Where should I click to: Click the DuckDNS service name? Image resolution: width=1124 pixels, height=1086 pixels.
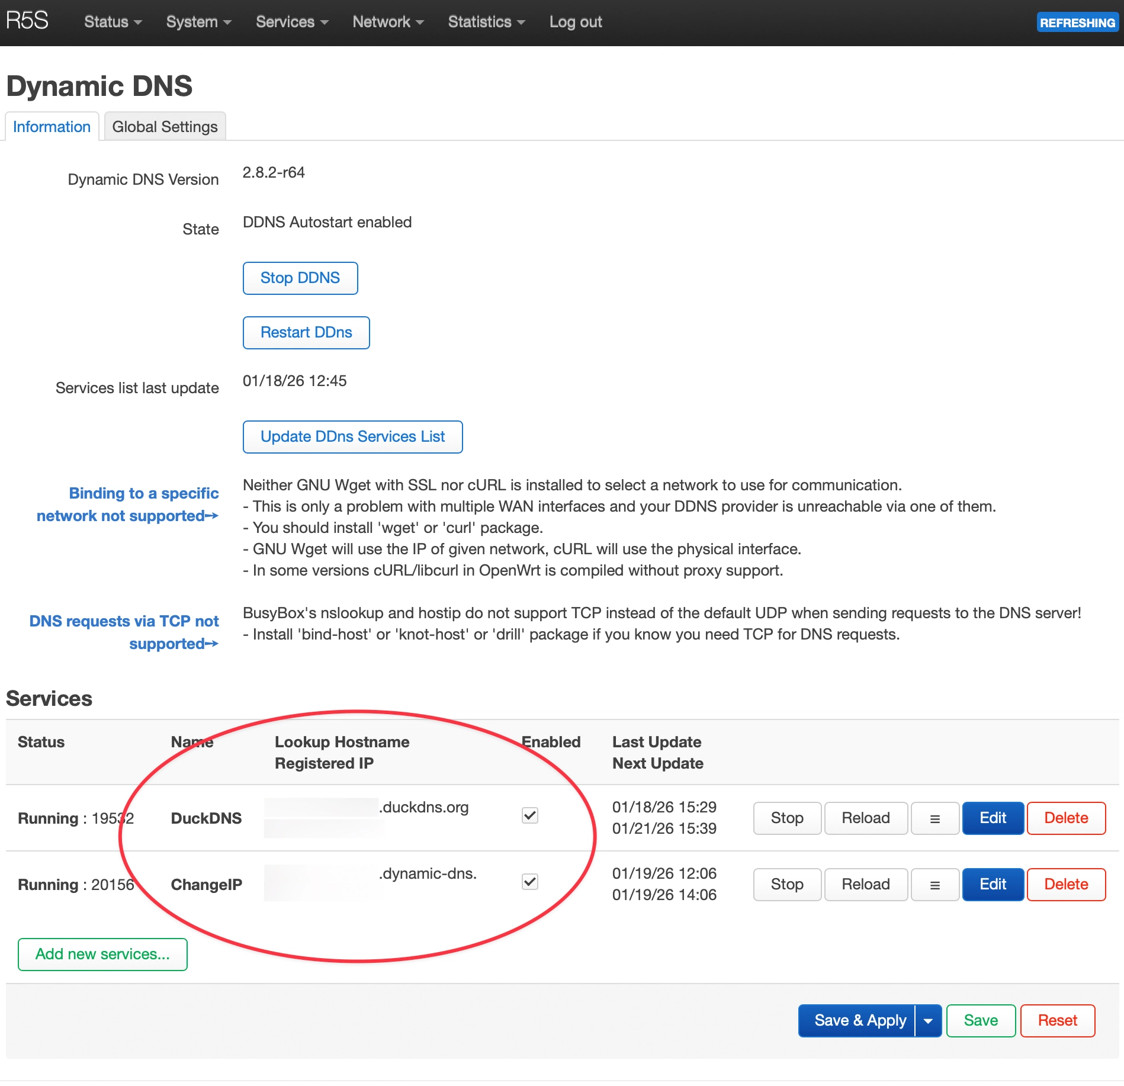coord(206,818)
